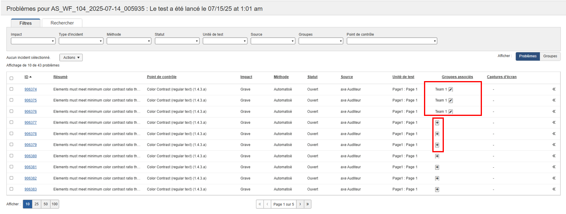The height and width of the screenshot is (214, 566).
Task: Add associated group to issue 906383
Action: [437, 189]
